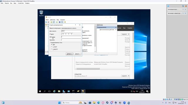The width and height of the screenshot is (188, 105).
Task: Open the guest Windows Start menu
Action: tap(40, 91)
